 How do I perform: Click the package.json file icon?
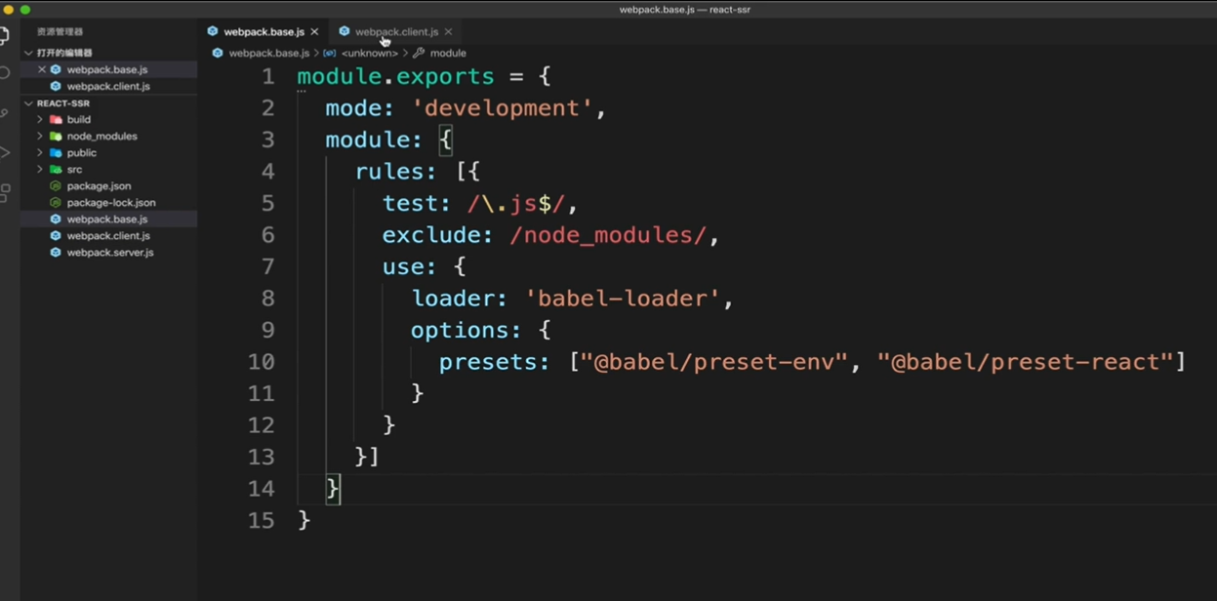pos(56,185)
